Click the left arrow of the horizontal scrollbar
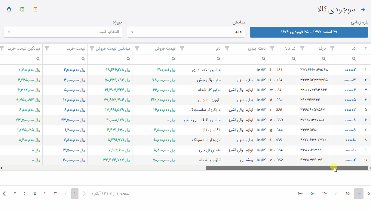This screenshot has width=371, height=212. [x=1, y=168]
